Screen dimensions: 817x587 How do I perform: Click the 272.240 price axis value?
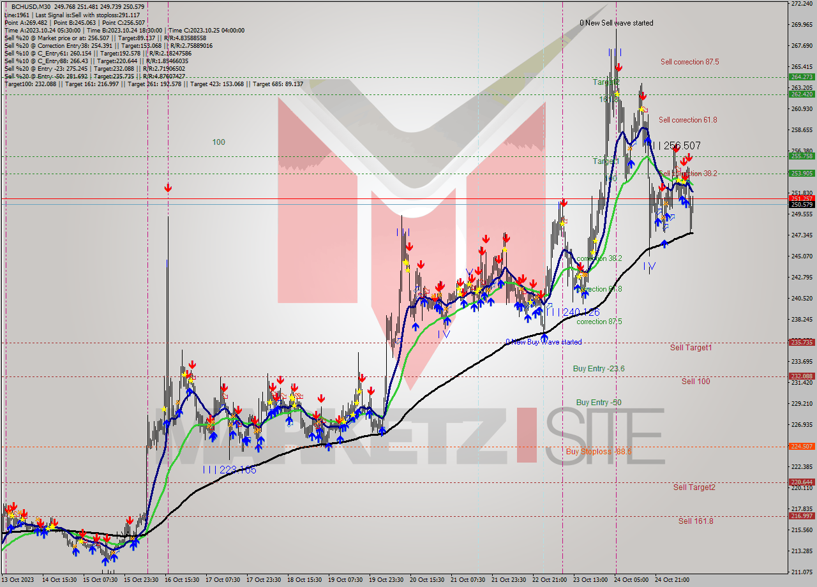(802, 4)
